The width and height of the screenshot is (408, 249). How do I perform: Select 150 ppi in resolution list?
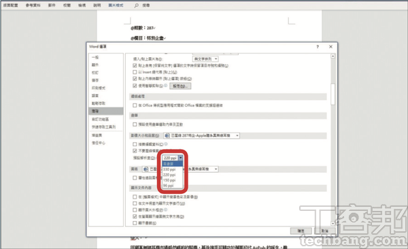(x=172, y=180)
